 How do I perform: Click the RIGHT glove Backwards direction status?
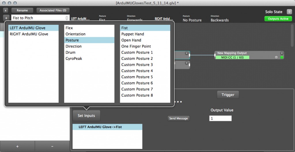(220, 20)
